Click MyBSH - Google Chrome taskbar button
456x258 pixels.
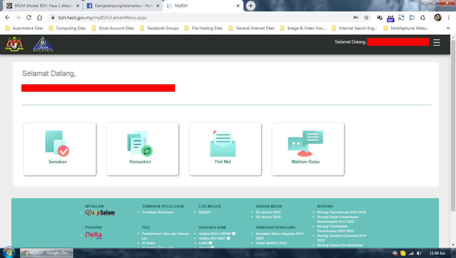(46, 253)
